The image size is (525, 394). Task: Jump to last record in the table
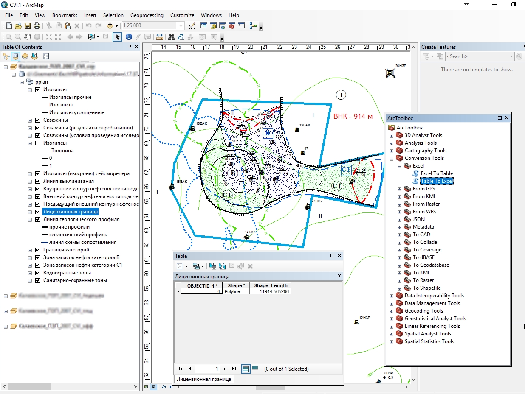(233, 369)
